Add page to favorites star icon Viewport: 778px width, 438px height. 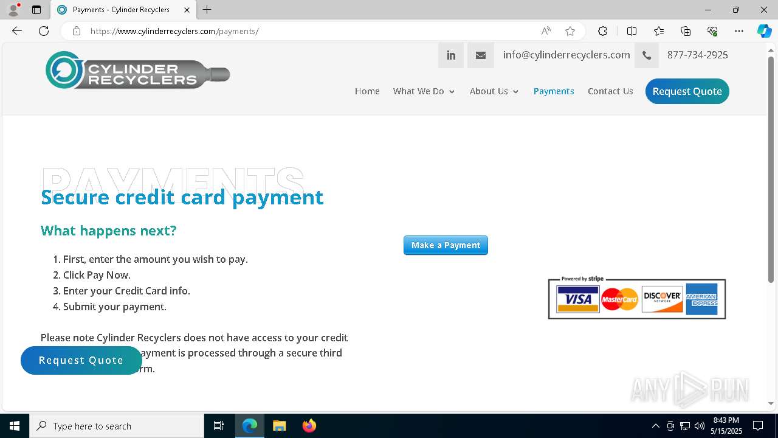tap(570, 31)
